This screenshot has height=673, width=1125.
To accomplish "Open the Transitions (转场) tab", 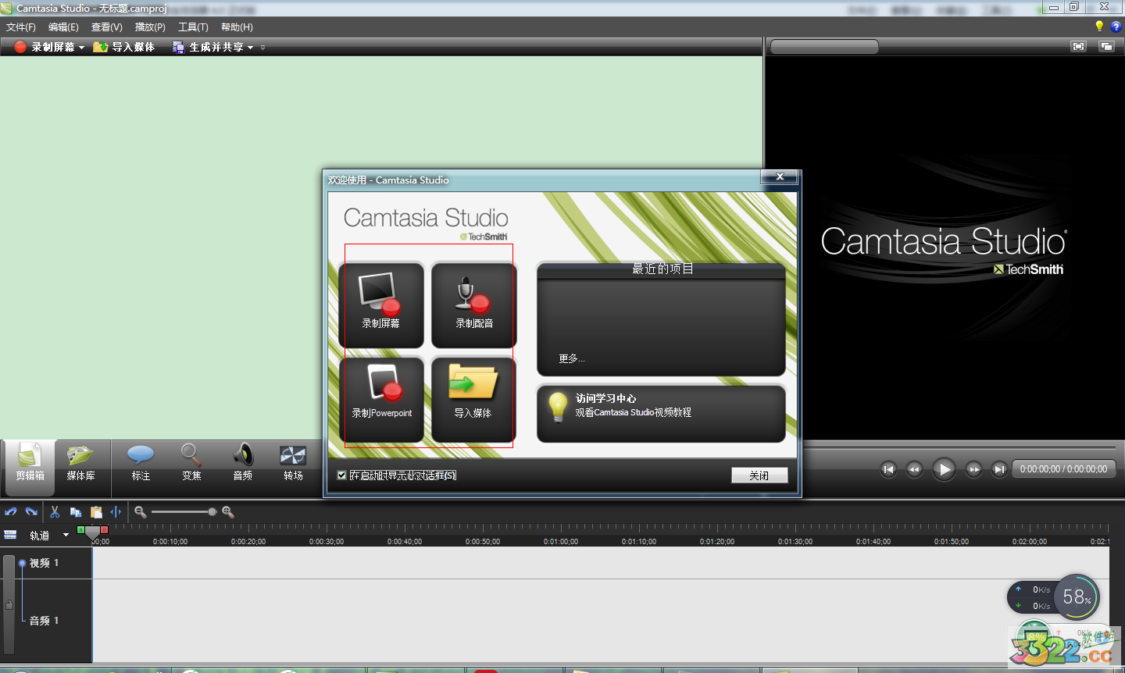I will pos(293,462).
